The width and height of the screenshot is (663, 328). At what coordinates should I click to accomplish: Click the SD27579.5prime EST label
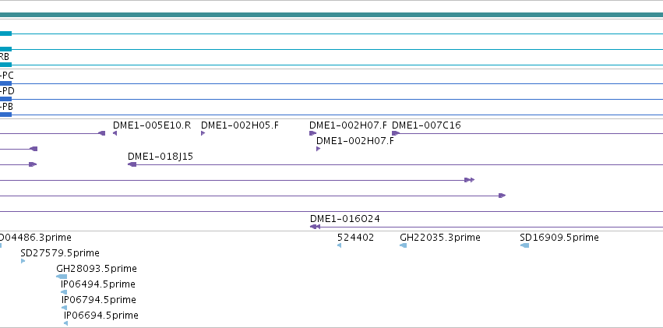[x=60, y=253]
